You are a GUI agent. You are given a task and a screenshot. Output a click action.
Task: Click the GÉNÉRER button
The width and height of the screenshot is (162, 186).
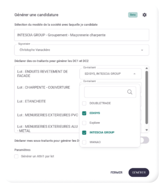139,172
